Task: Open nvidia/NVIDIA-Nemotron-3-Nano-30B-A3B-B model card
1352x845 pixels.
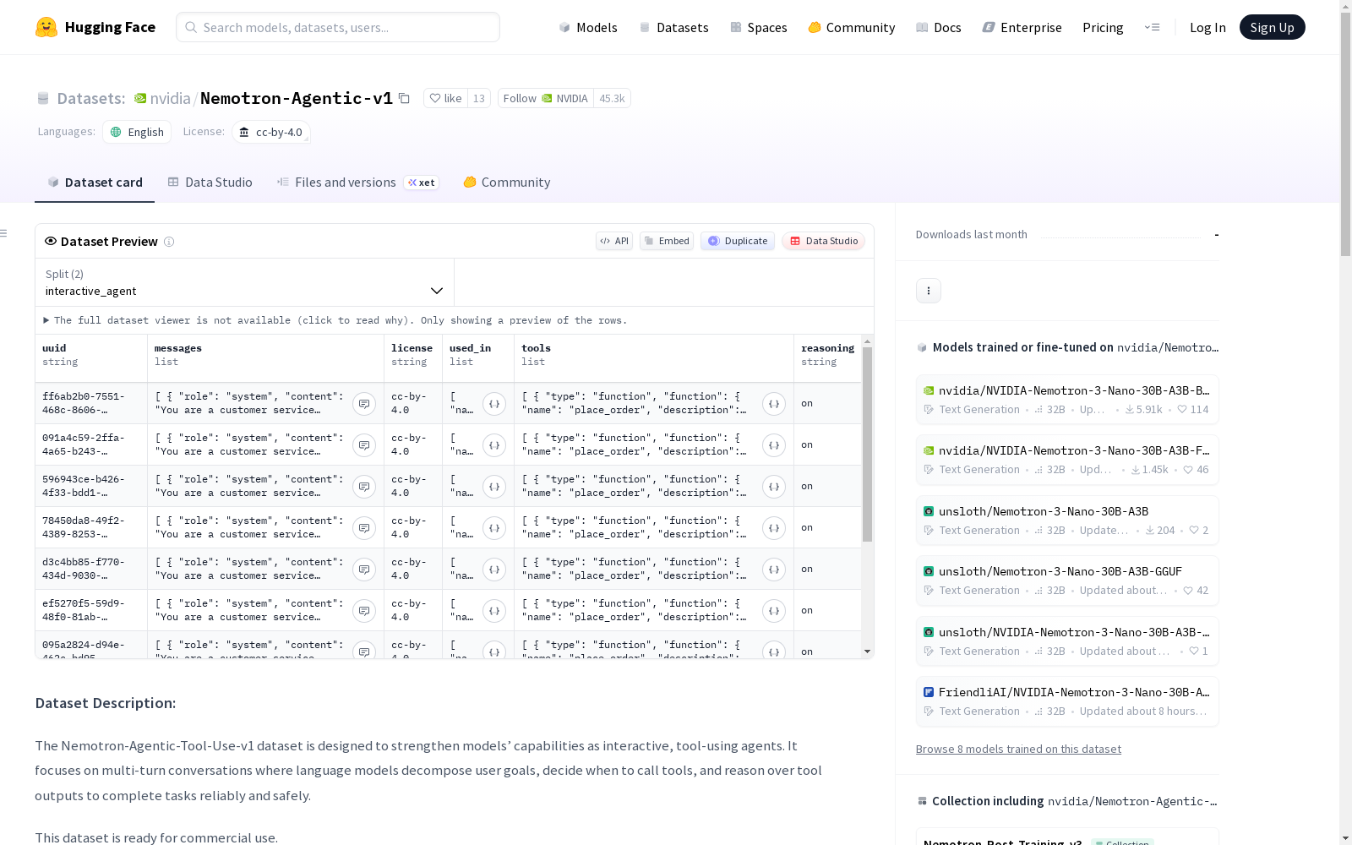Action: (1067, 400)
